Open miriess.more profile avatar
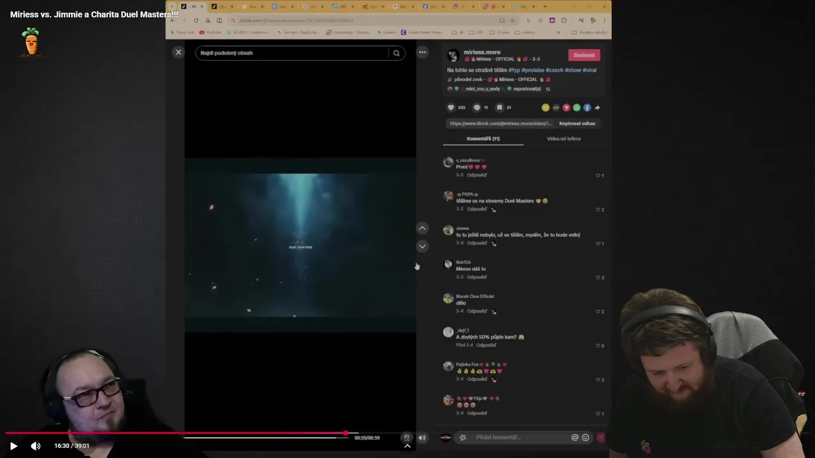This screenshot has height=458, width=815. click(x=453, y=55)
